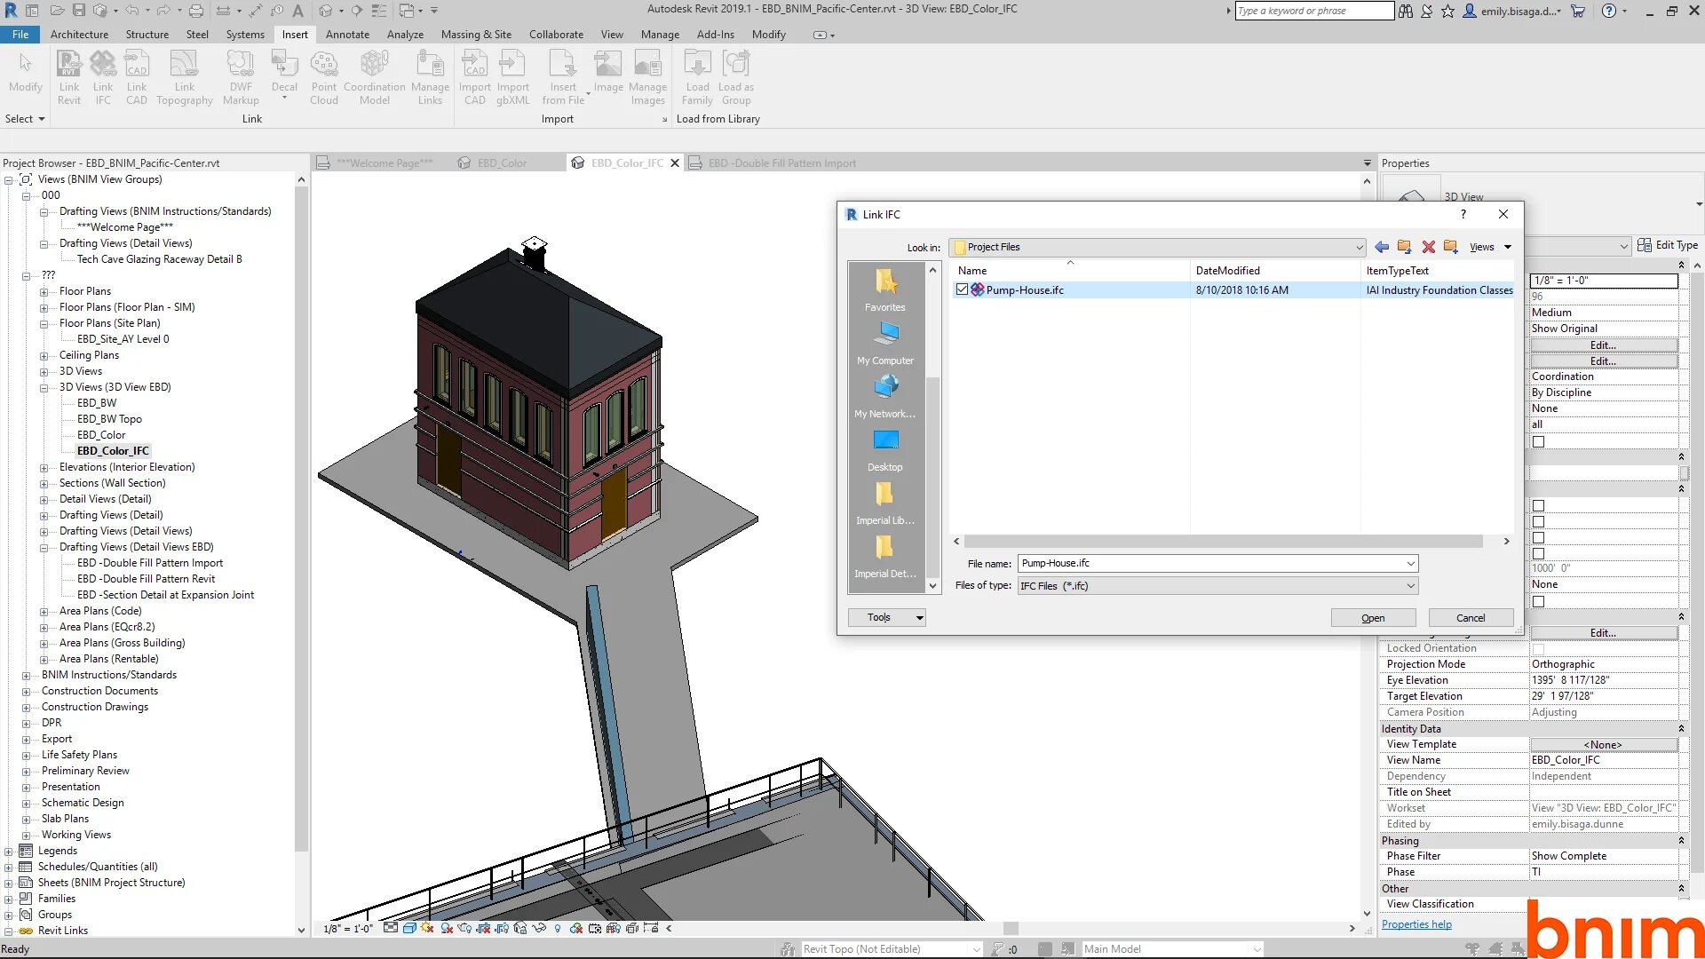Open the Files of type dropdown
1705x959 pixels.
(x=1409, y=586)
